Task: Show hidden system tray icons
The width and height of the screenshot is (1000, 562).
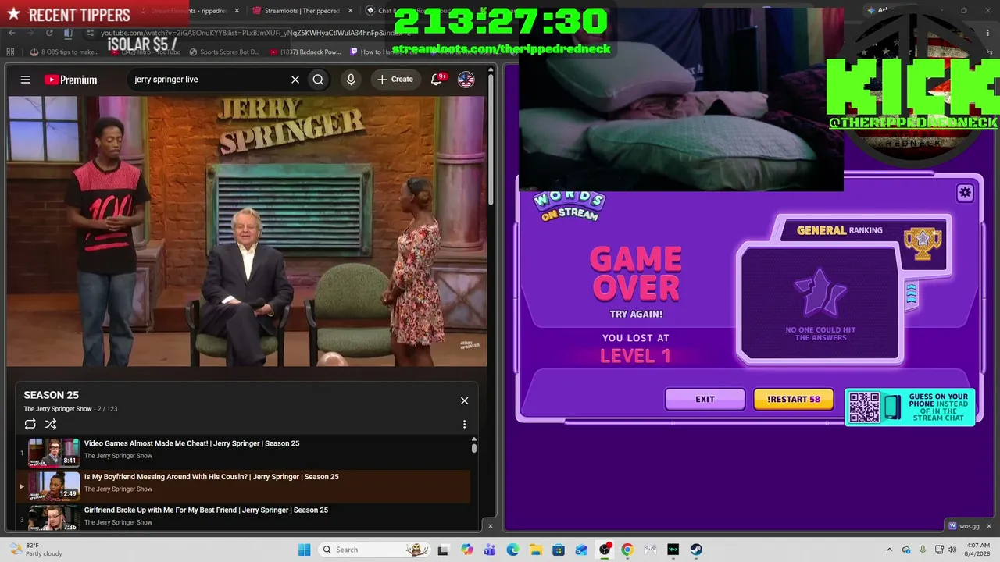Action: point(889,550)
